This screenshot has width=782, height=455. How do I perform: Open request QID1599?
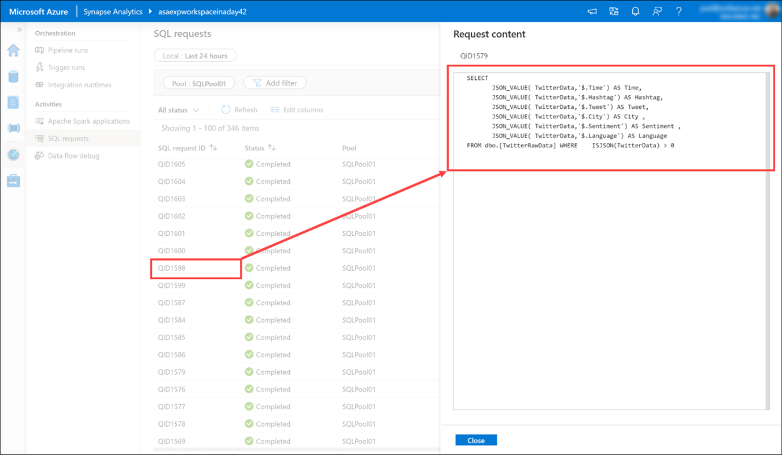pos(172,286)
